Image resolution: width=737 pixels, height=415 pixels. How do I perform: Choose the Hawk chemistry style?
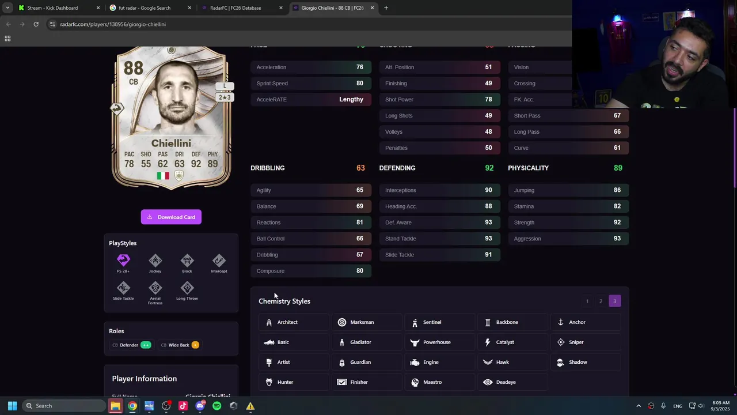pos(513,362)
